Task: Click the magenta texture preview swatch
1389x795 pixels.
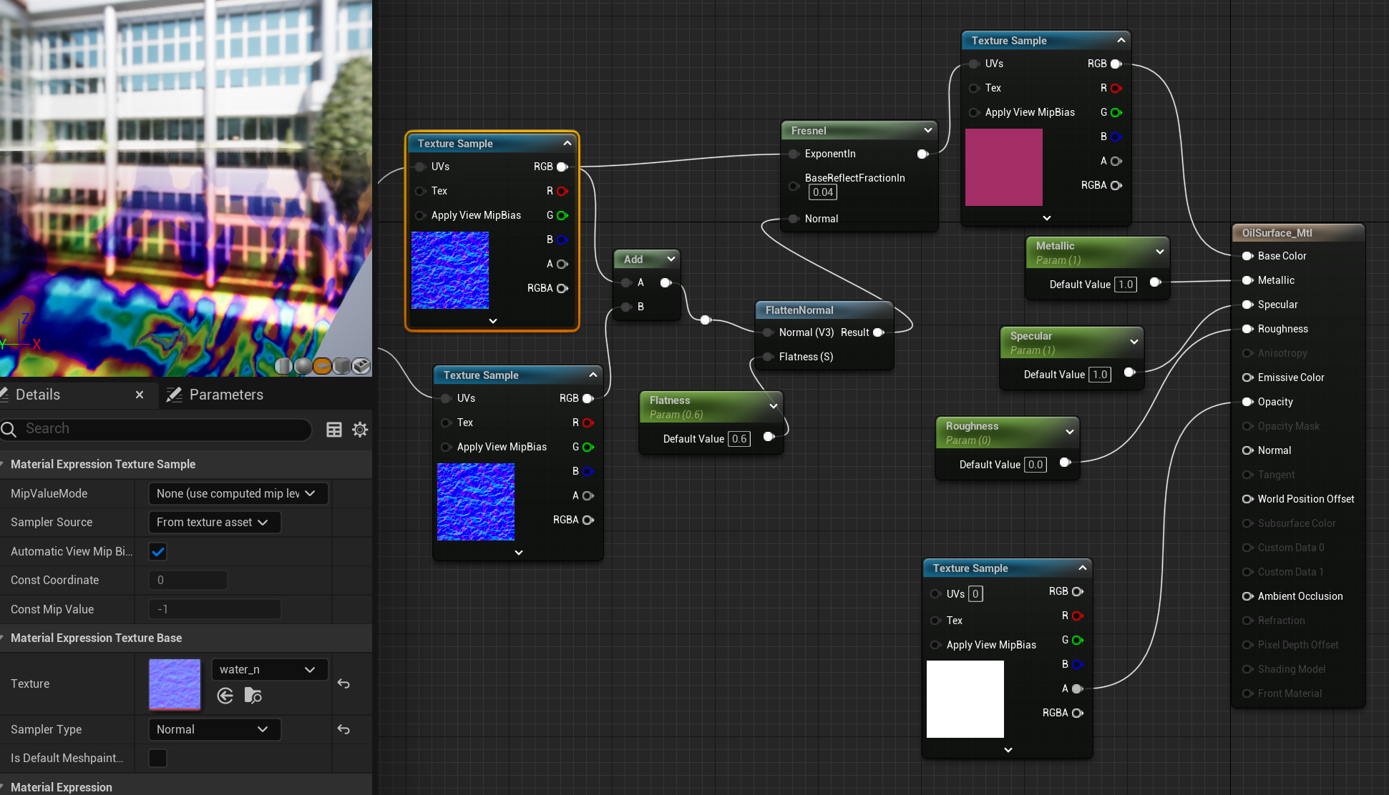Action: (1003, 167)
